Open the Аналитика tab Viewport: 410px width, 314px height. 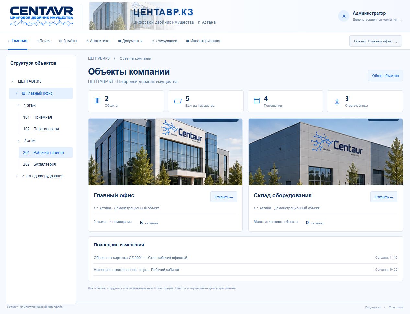(98, 41)
